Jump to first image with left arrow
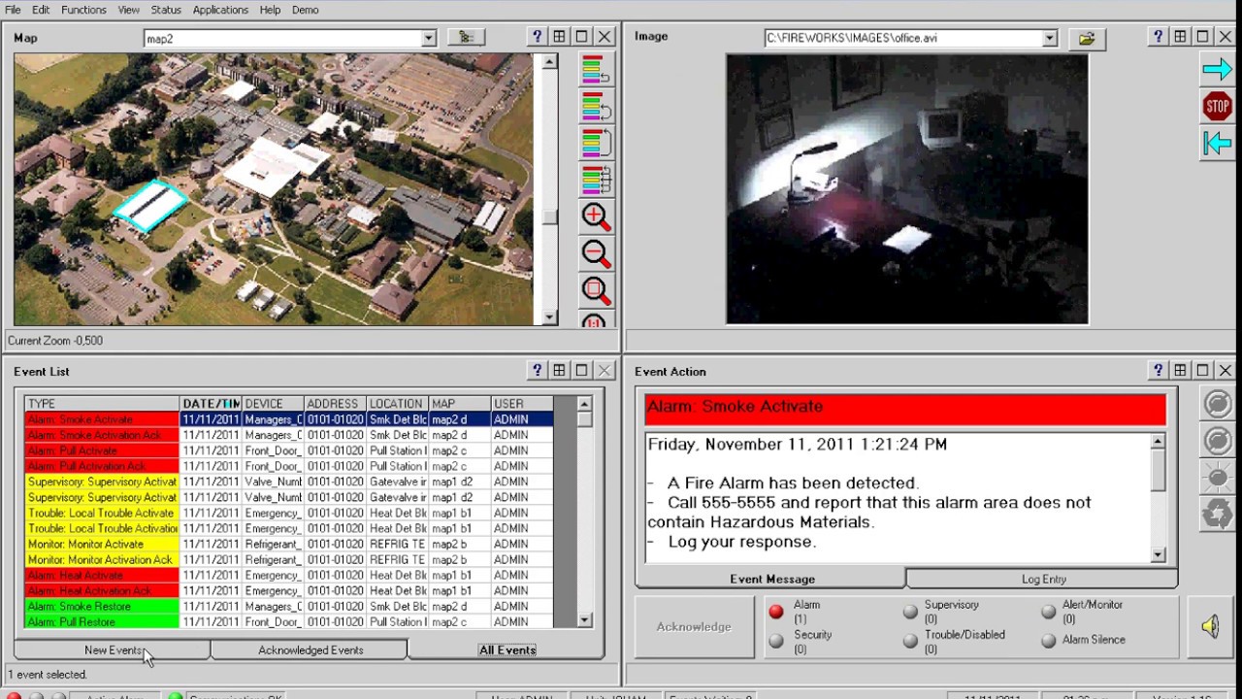 coord(1217,143)
